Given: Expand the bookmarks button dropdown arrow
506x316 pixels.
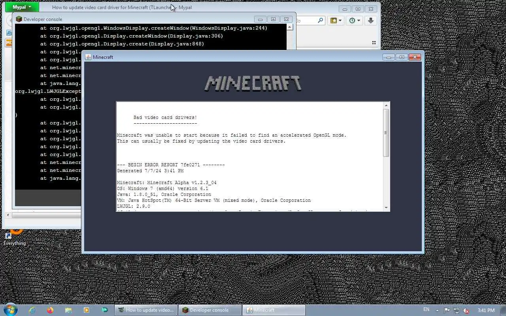Looking at the screenshot, I should pos(340,21).
